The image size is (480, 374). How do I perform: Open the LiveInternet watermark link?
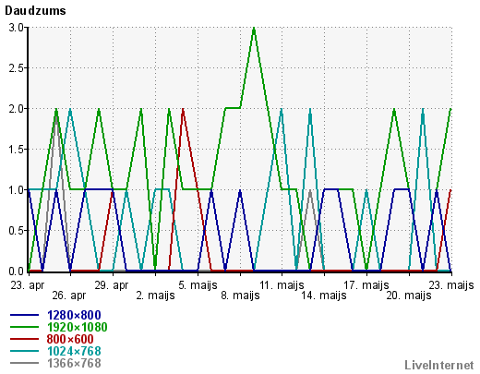439,365
